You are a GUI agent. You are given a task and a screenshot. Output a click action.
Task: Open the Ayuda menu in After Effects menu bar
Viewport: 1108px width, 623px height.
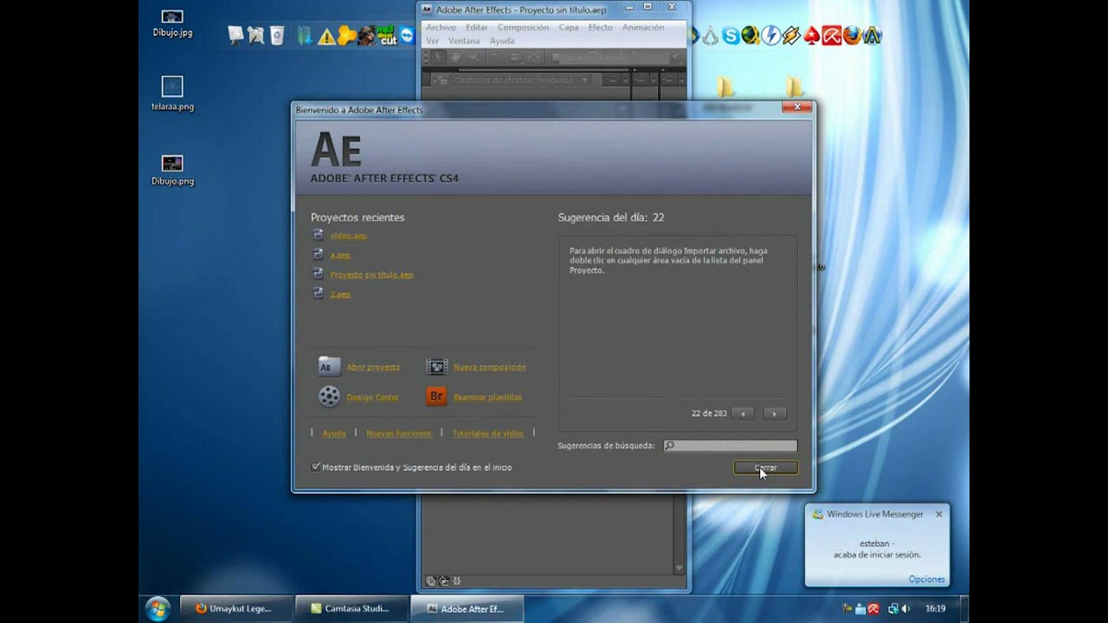point(502,41)
